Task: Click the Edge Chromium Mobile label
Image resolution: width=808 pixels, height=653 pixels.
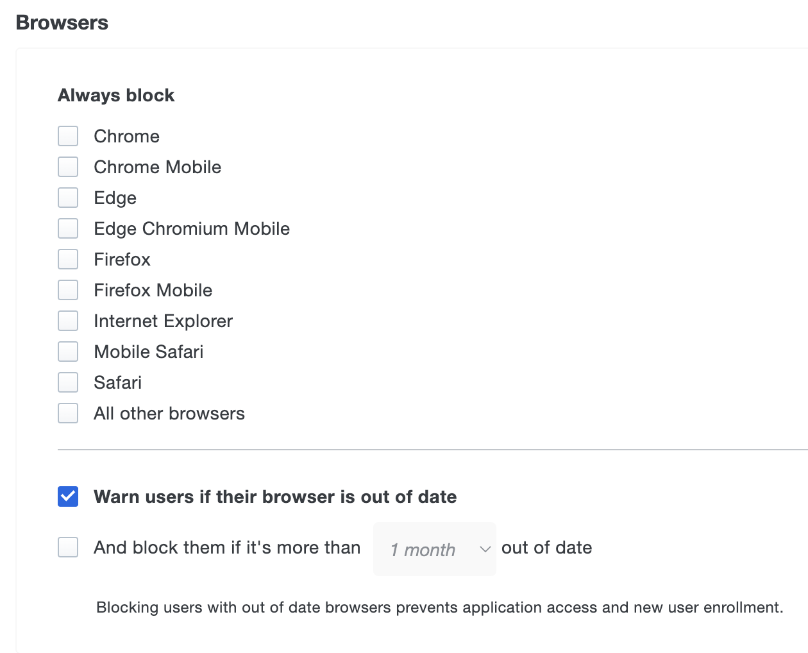Action: (x=192, y=228)
